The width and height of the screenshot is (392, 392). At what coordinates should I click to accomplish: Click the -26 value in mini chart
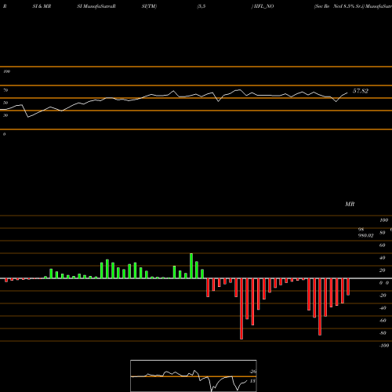252,372
